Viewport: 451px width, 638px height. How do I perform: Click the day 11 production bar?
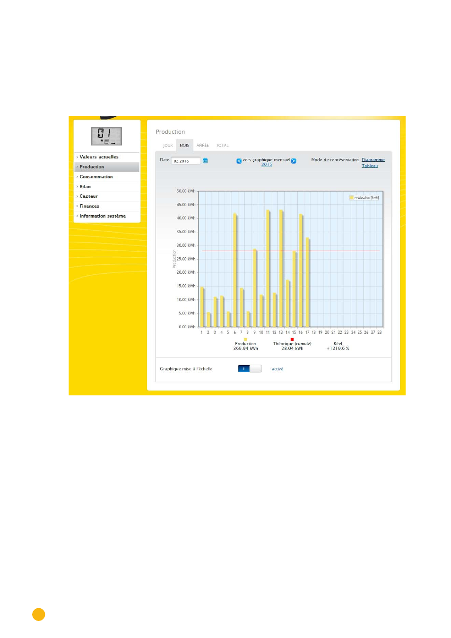pos(268,268)
